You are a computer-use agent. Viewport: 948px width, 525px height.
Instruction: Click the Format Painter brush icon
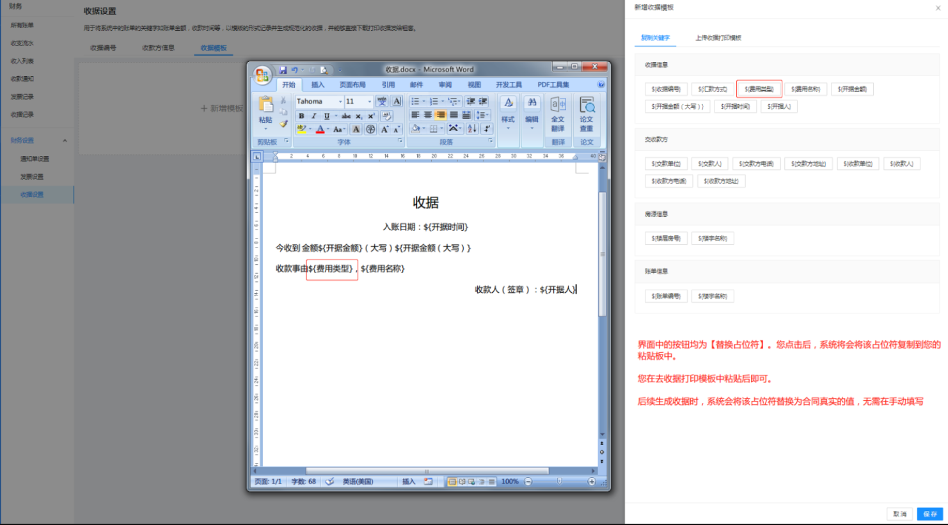coord(283,124)
